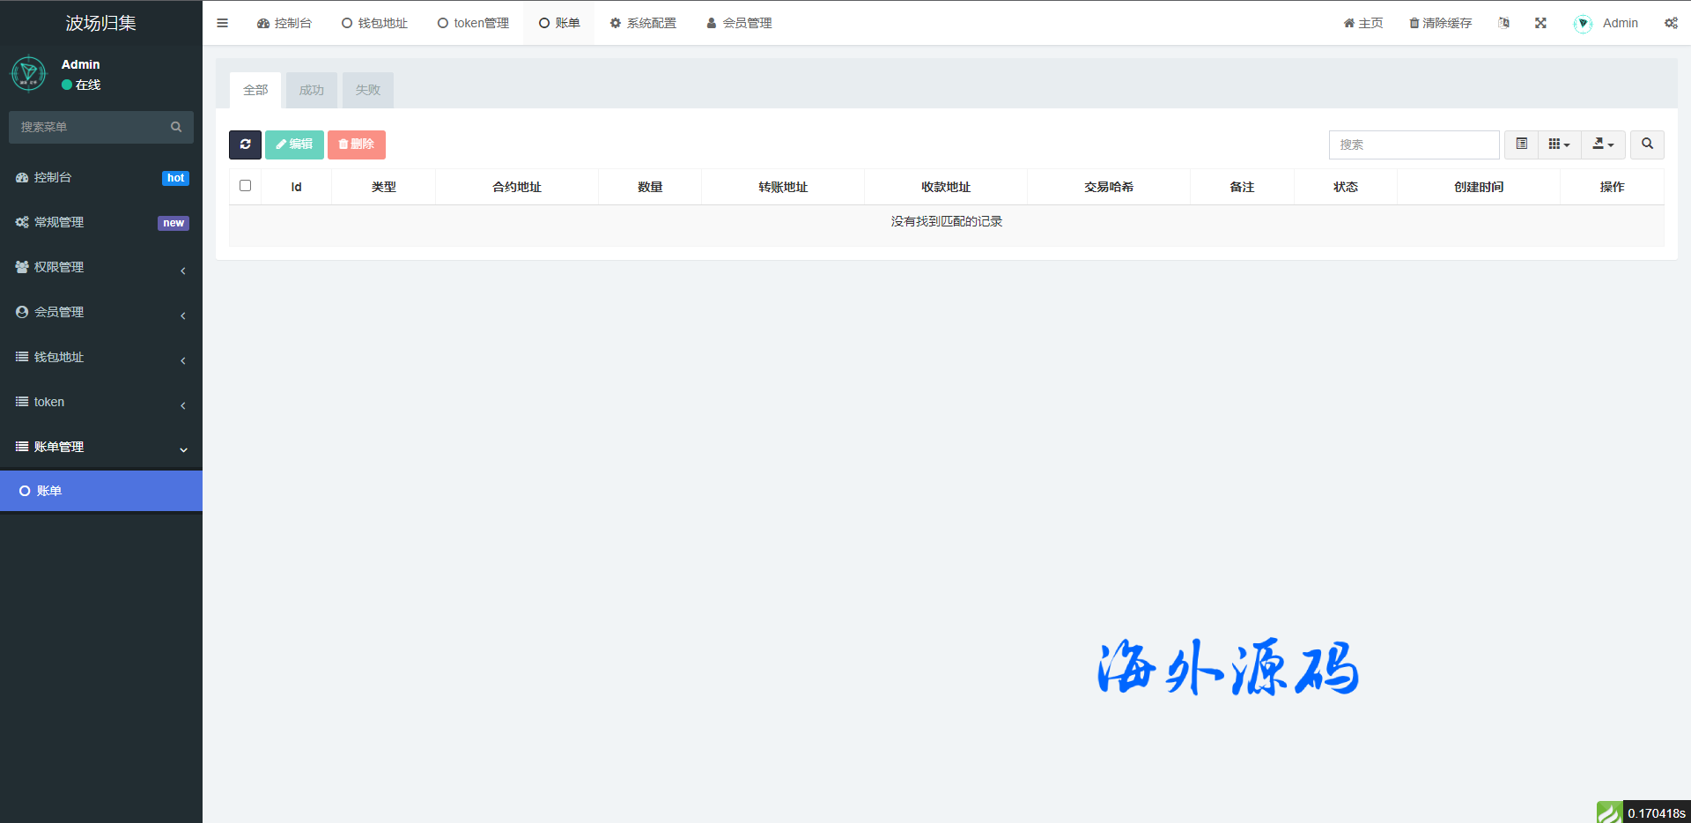This screenshot has height=823, width=1691.
Task: Click the fullscreen icon in header
Action: click(x=1540, y=23)
